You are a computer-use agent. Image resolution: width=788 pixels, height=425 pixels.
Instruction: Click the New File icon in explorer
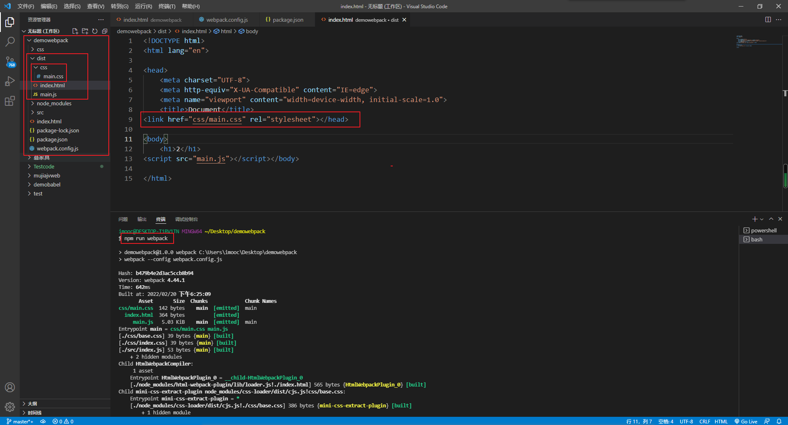click(75, 31)
